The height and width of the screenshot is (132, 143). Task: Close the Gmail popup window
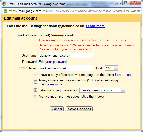[135, 3]
